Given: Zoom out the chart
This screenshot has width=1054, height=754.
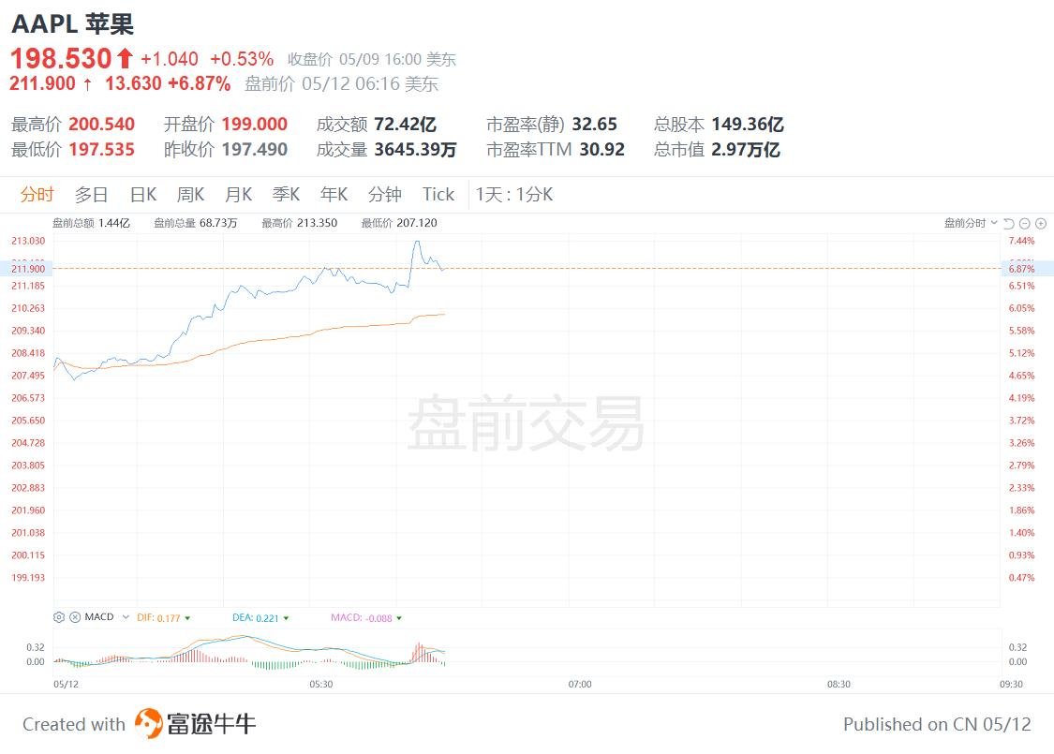Looking at the screenshot, I should tap(1025, 223).
